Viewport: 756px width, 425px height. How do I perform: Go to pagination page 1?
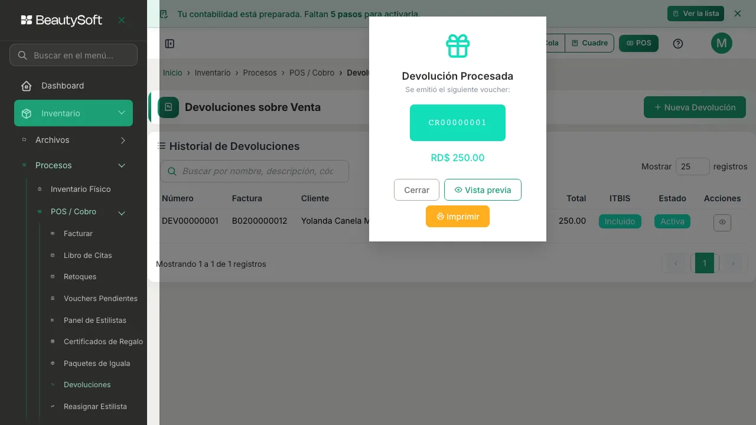pos(705,263)
